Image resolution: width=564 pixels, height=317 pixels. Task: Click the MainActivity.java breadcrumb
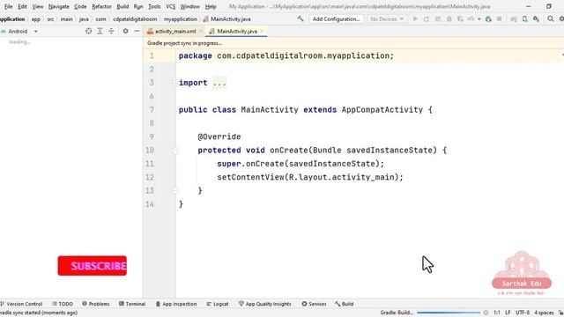227,19
